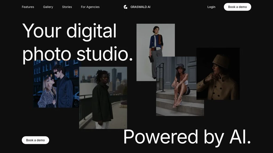Go to the Gallery page
The width and height of the screenshot is (273, 153).
[48, 7]
